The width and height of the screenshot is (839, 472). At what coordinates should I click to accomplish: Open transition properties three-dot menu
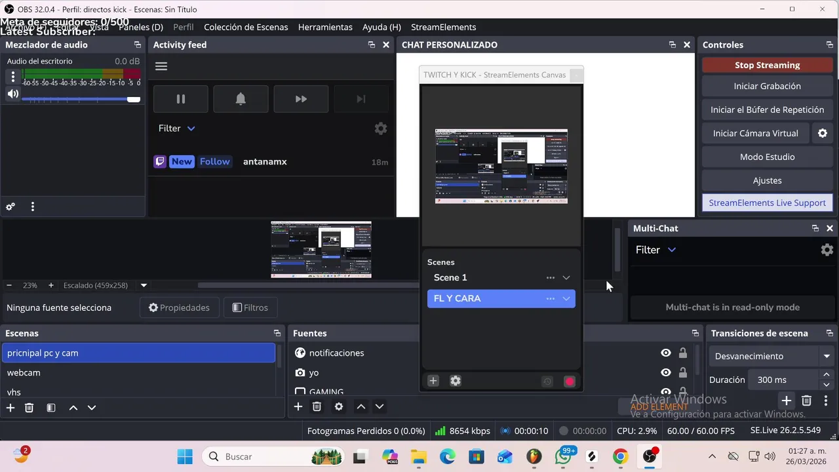point(825,401)
